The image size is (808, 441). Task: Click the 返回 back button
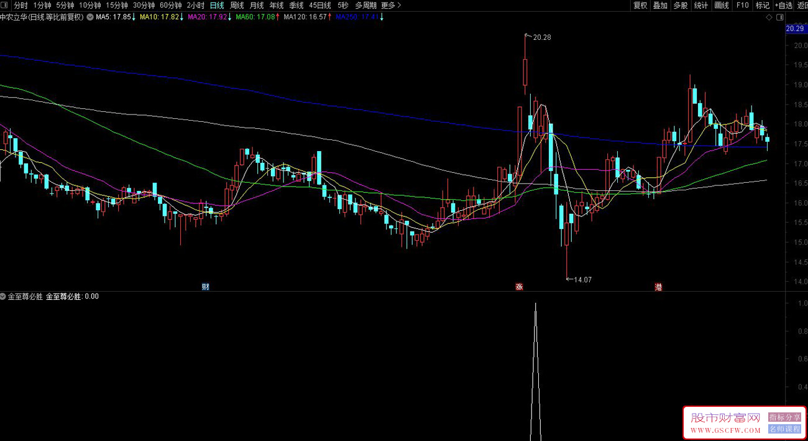click(802, 6)
